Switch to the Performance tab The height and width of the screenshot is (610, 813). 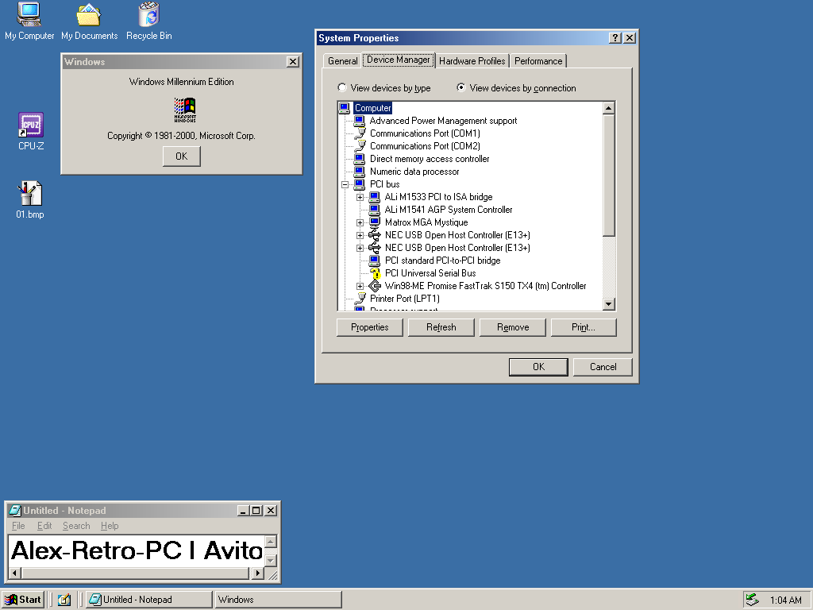coord(538,61)
